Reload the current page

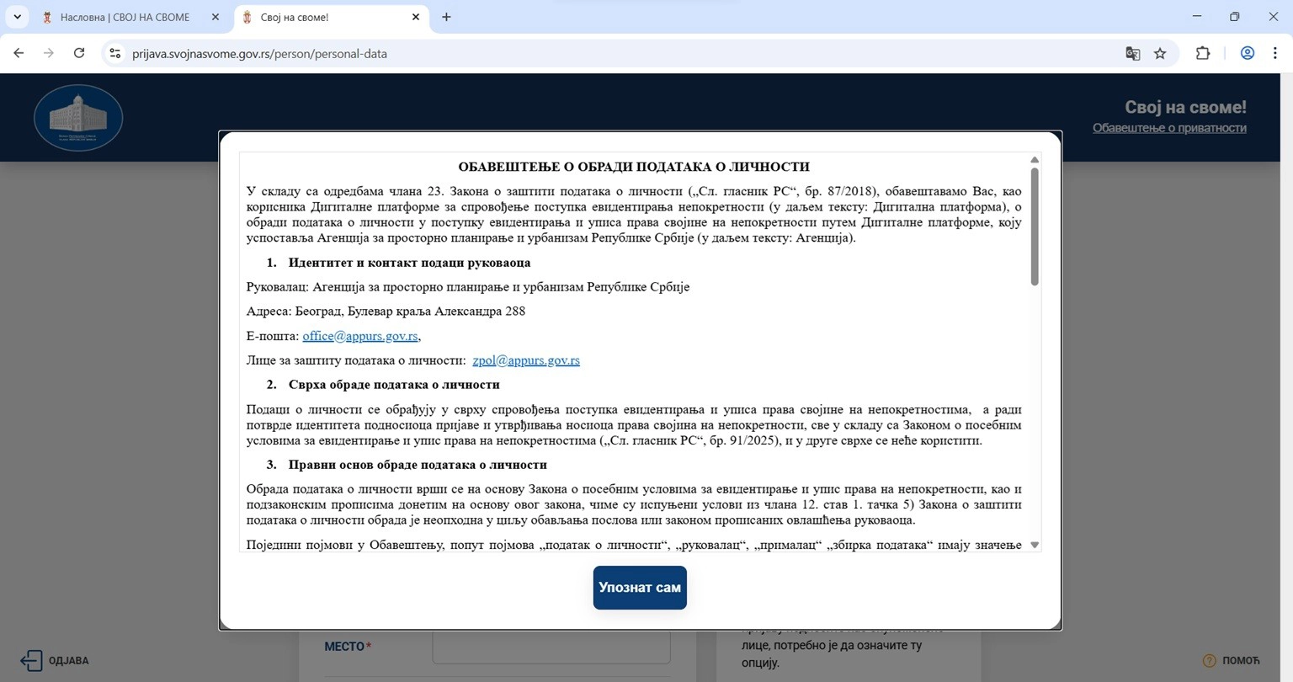coord(79,53)
